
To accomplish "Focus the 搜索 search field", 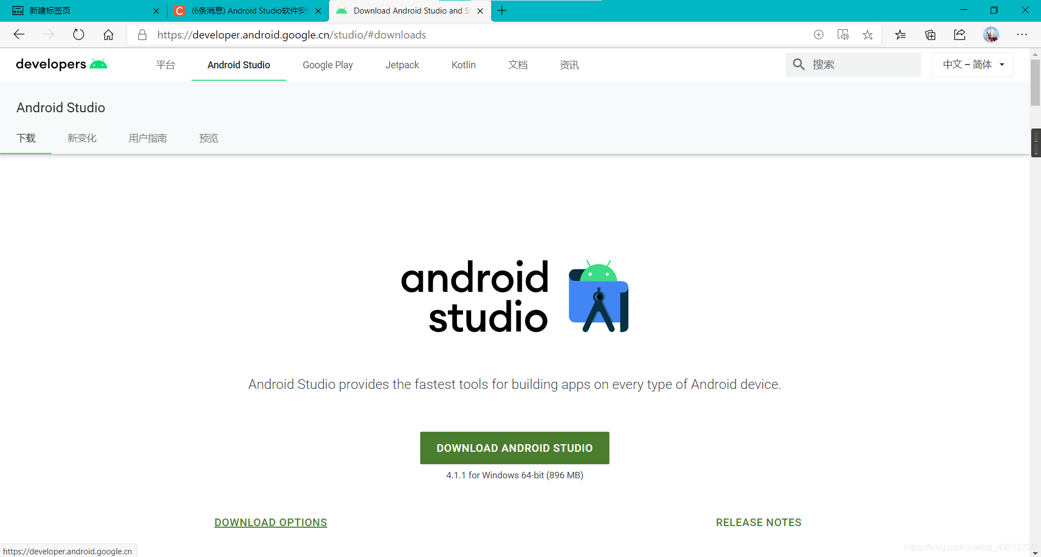I will (x=853, y=65).
